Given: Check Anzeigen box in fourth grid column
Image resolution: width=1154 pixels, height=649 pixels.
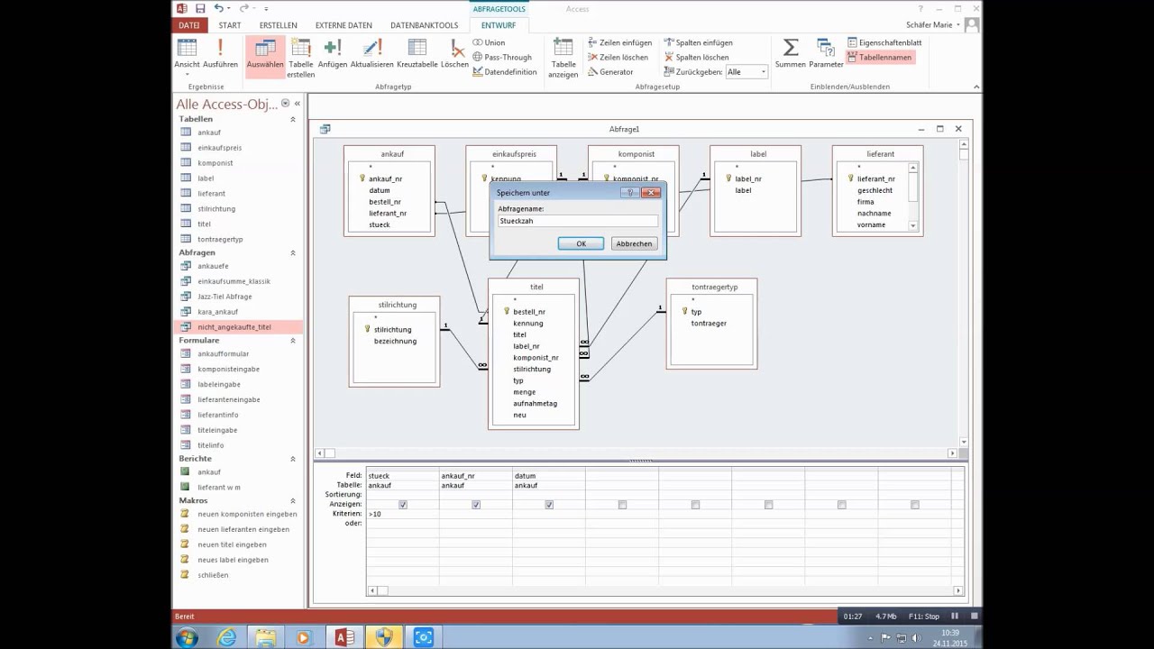Looking at the screenshot, I should (622, 505).
